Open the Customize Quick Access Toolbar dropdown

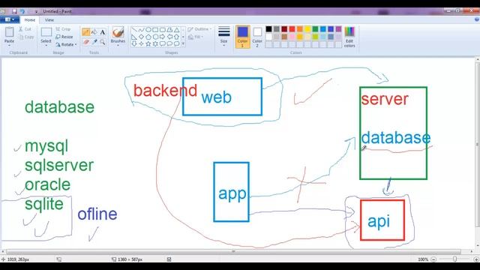coord(36,12)
